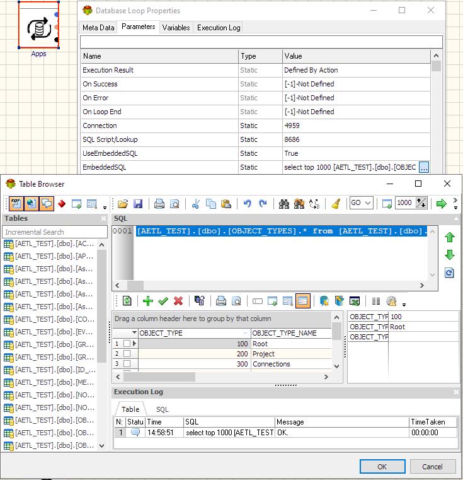Click the green plus add record icon
Image resolution: width=463 pixels, height=480 pixels.
[x=148, y=301]
